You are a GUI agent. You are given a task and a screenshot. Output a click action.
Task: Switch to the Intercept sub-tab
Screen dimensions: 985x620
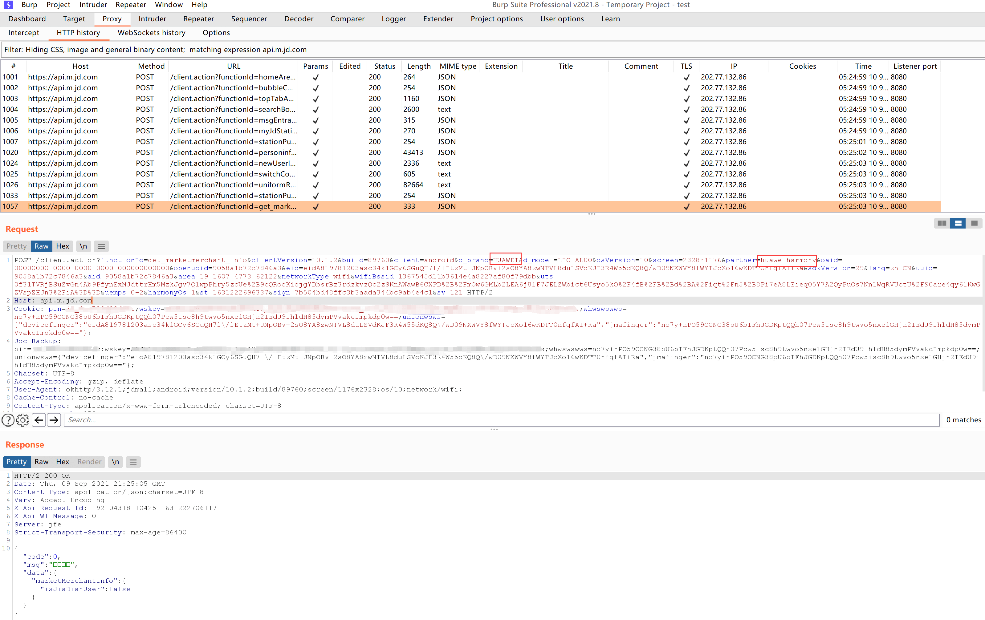click(24, 33)
